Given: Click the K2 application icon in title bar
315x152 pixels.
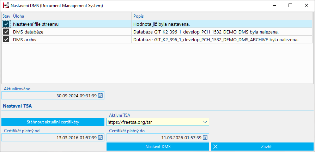Looking at the screenshot, I should 5,6.
